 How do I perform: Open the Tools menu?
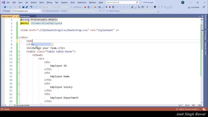(72, 2)
